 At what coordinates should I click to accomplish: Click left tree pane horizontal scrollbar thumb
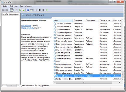pyautogui.click(x=12, y=85)
